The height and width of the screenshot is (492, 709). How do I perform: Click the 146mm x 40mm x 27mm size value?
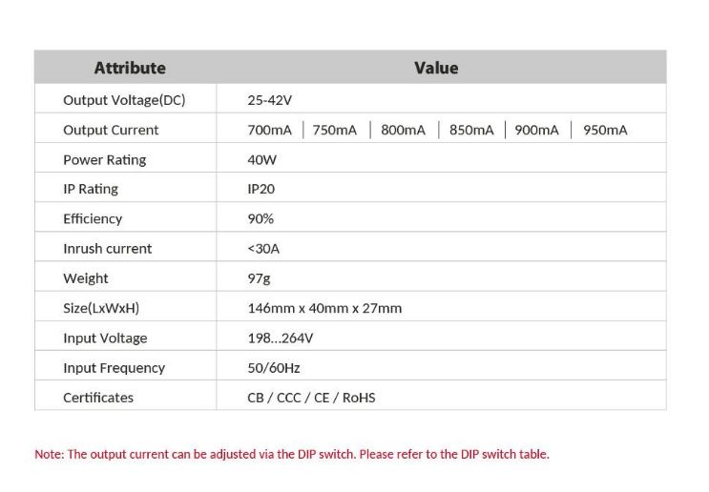[x=324, y=308]
